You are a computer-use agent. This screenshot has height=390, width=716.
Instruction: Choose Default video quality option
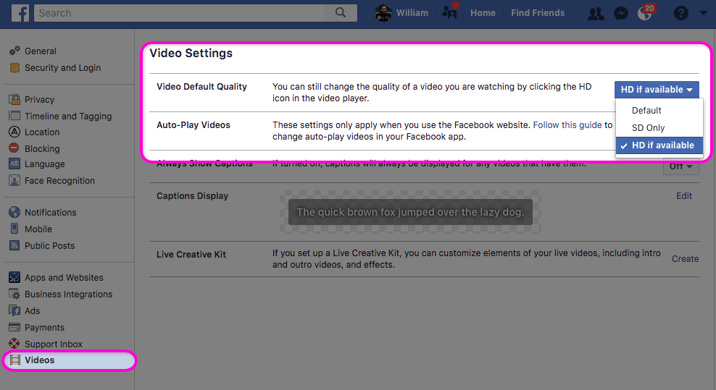pos(659,111)
